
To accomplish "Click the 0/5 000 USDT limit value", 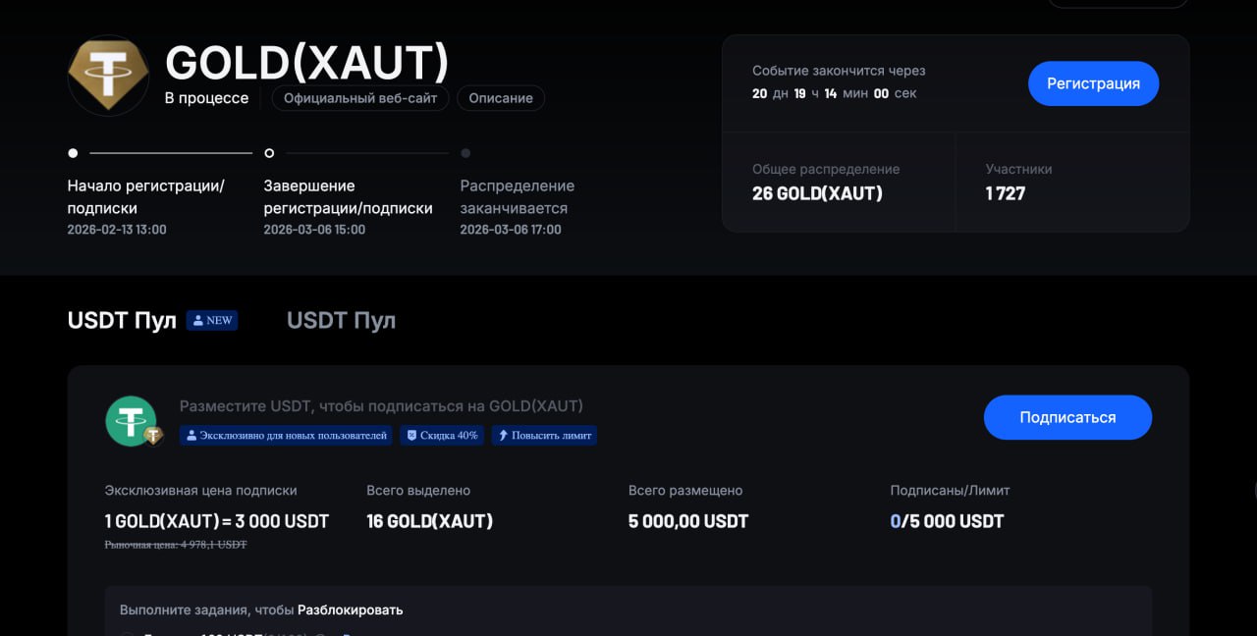I will [947, 521].
